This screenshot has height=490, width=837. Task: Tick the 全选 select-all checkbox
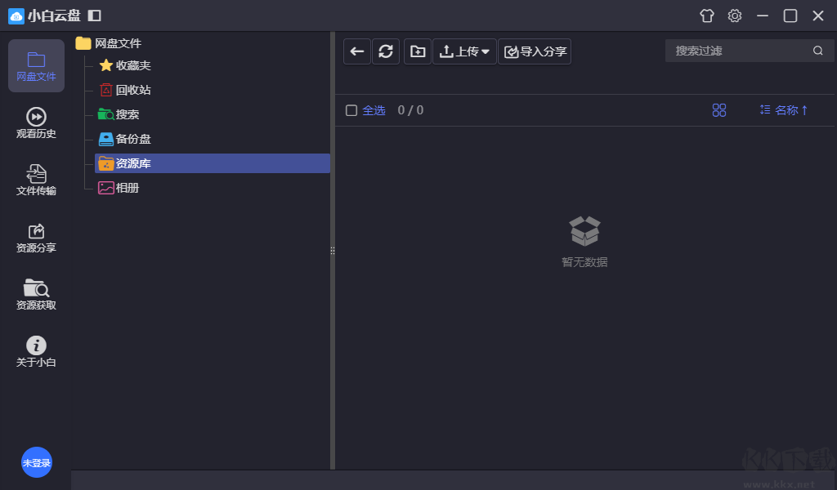pos(351,110)
